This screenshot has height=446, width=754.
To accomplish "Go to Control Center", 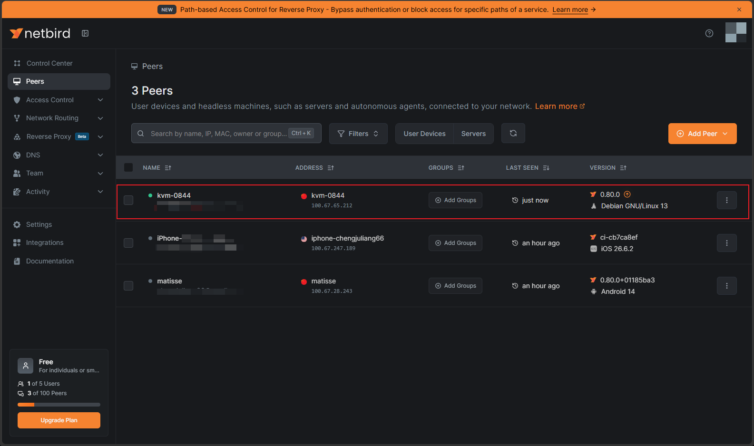I will (59, 63).
